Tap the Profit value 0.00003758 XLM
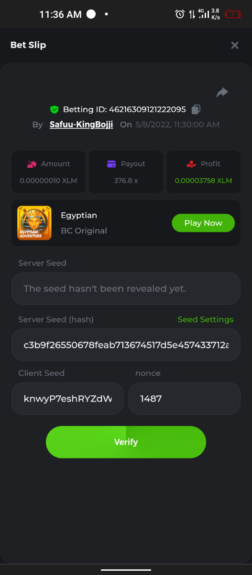 coord(203,181)
